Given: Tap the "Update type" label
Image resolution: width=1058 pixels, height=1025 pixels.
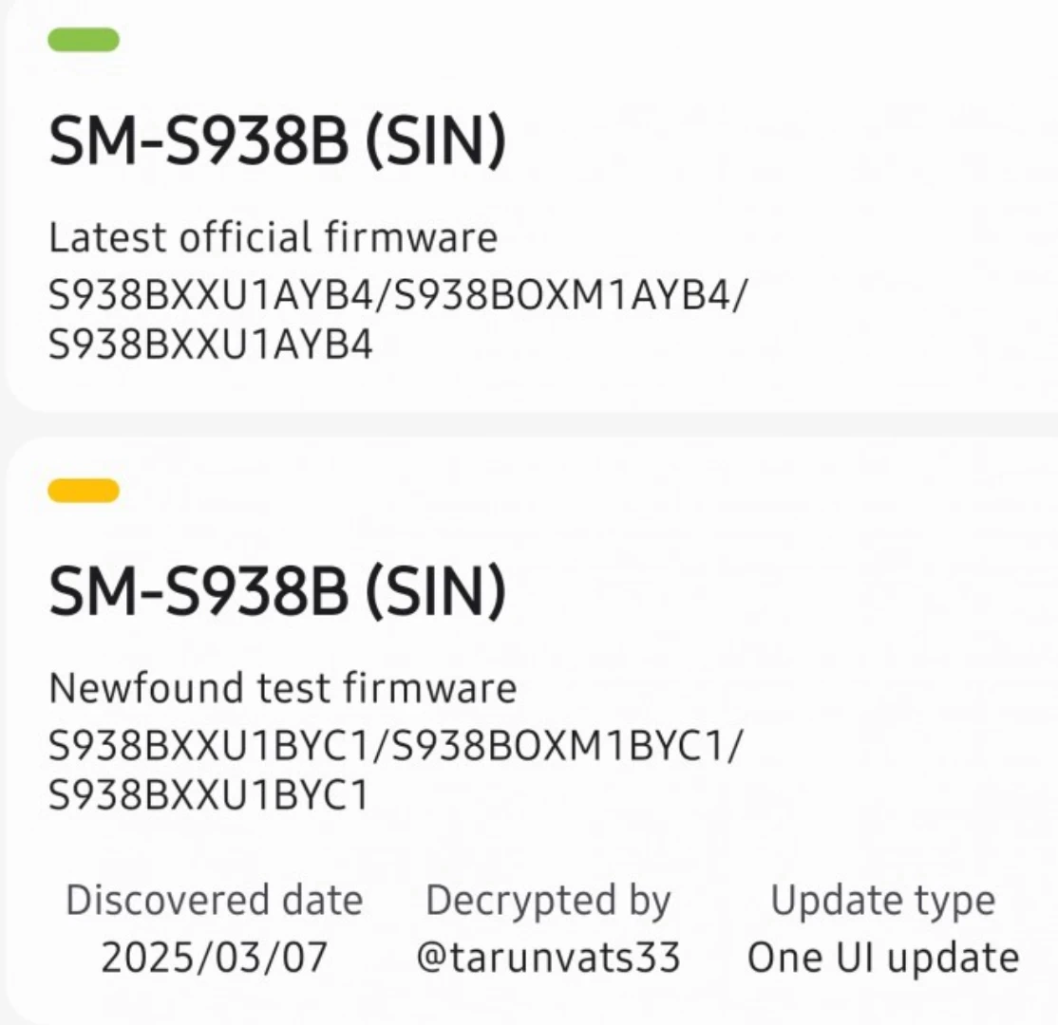Looking at the screenshot, I should (882, 901).
